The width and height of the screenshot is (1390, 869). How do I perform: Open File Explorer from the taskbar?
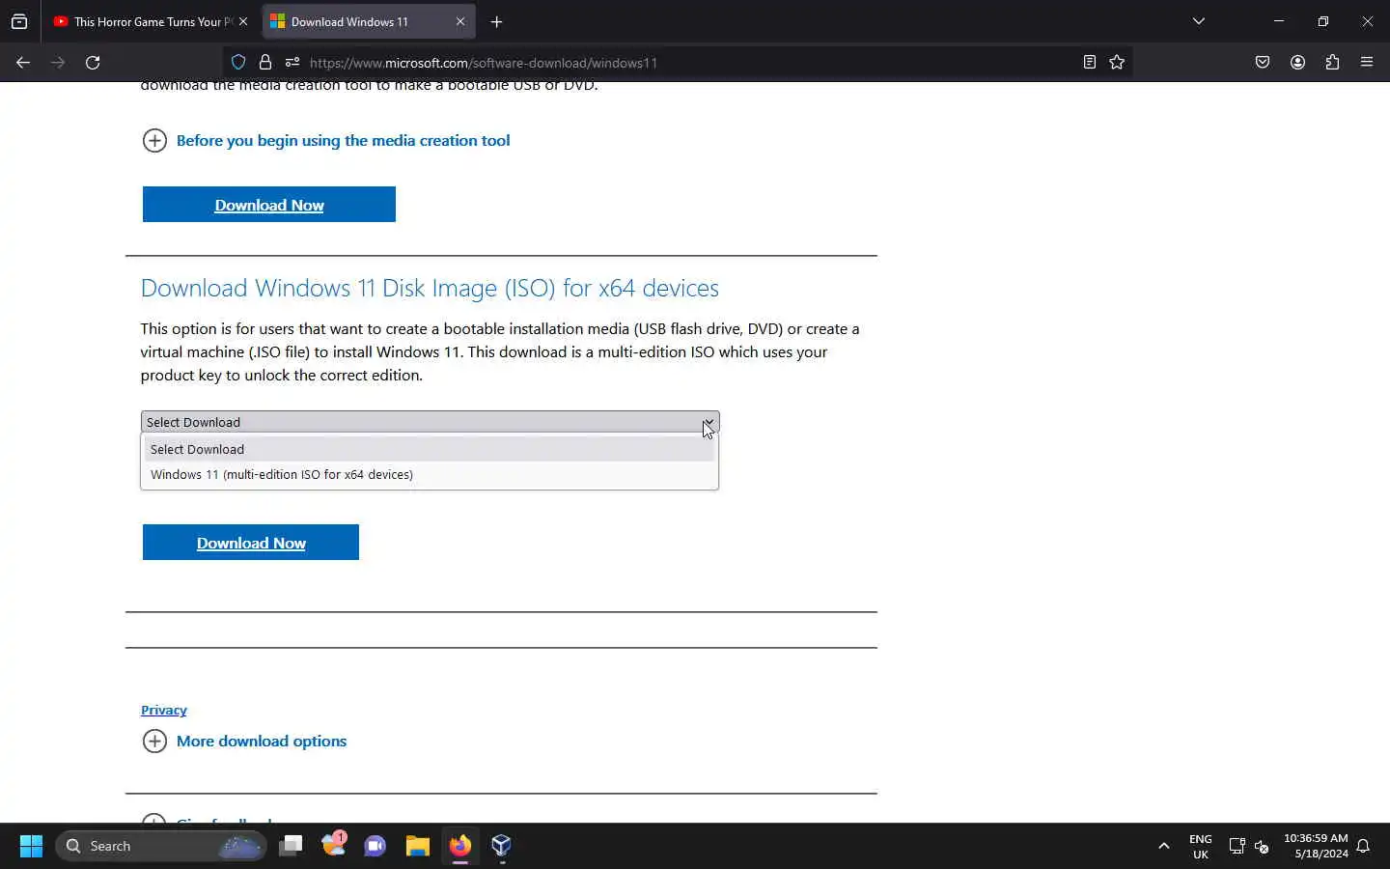point(417,846)
